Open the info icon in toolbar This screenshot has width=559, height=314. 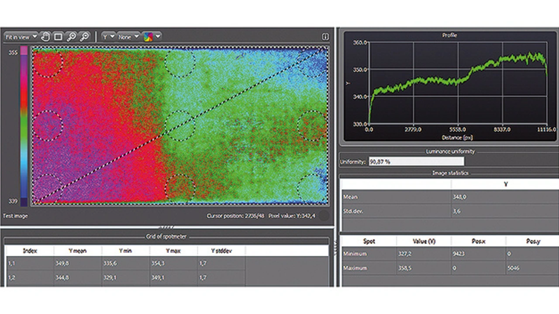(x=325, y=37)
